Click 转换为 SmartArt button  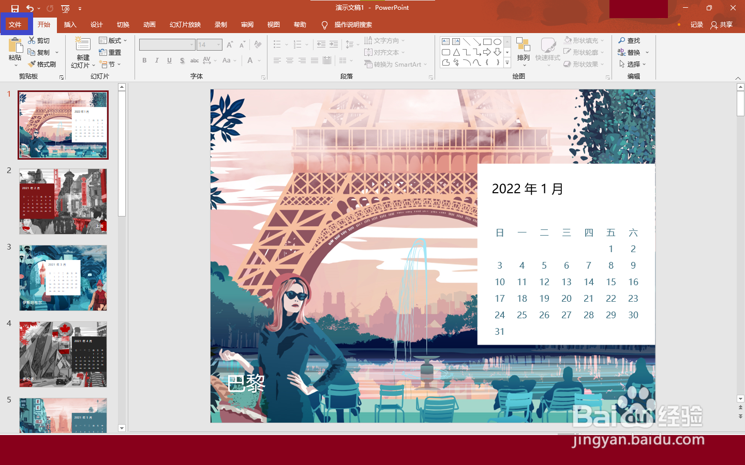click(x=396, y=64)
